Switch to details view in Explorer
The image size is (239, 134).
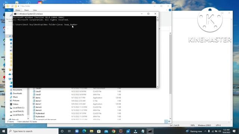(166, 122)
